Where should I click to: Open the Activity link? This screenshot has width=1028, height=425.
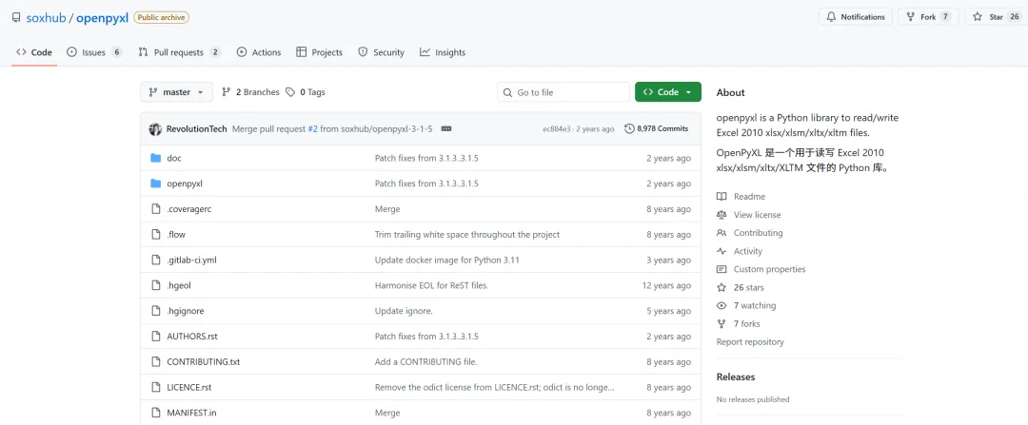pos(740,251)
